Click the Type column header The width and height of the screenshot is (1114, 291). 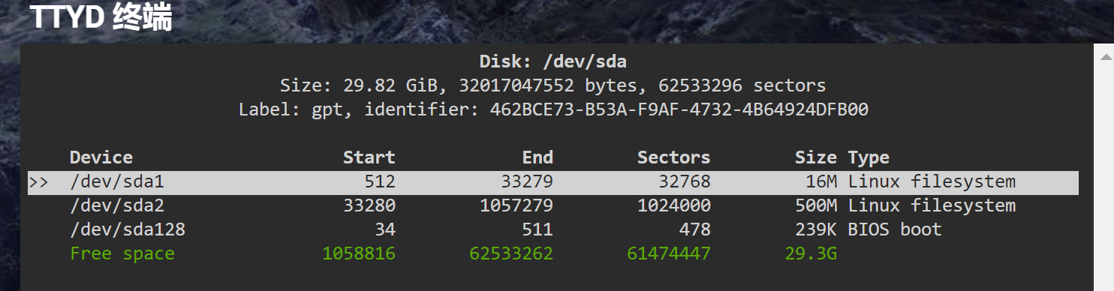869,157
